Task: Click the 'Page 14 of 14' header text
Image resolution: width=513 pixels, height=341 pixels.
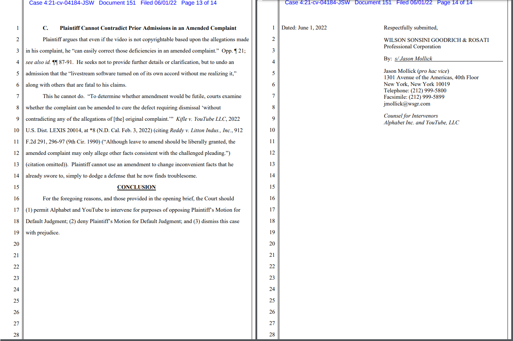Action: 454,3
